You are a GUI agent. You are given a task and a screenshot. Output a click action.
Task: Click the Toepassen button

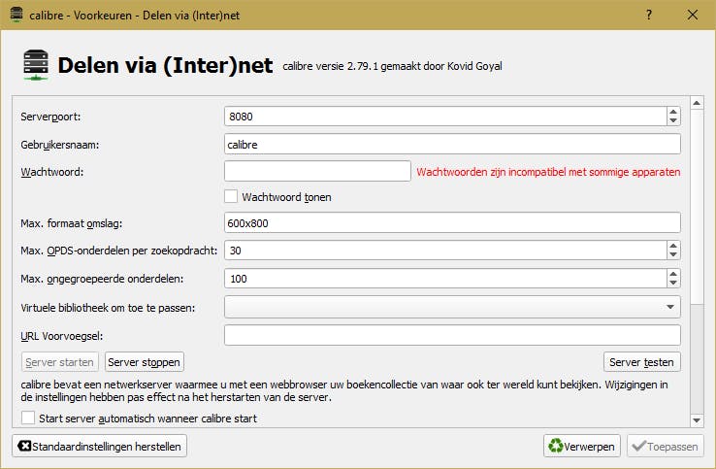666,446
